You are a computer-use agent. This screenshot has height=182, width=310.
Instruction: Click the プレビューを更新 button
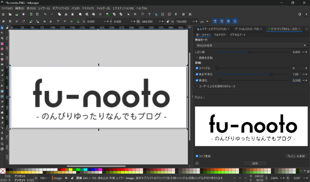pos(296,156)
